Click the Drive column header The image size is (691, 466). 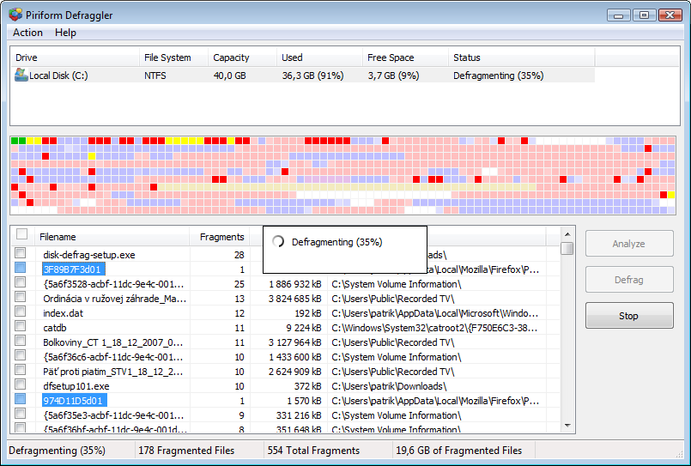coord(75,57)
